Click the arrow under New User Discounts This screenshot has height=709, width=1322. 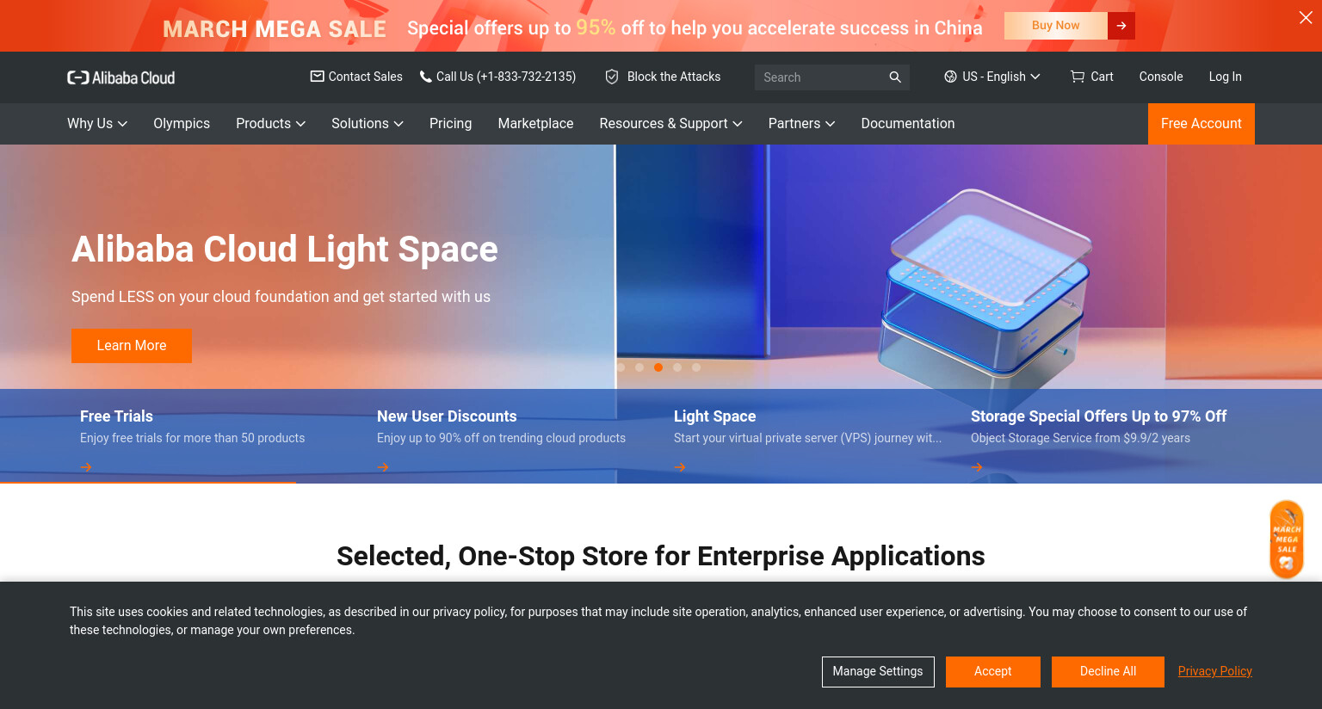coord(383,467)
